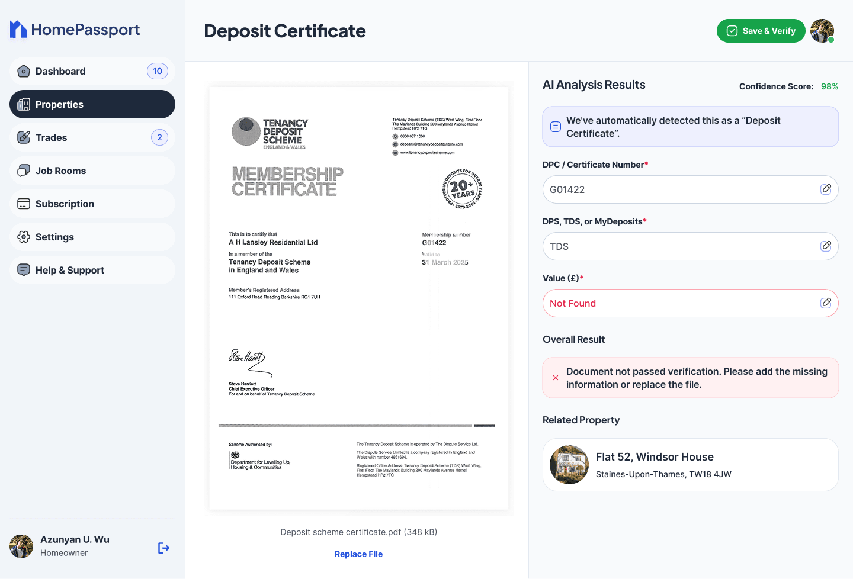Open the Flat 52, Windsor House property card
Viewport: 853px width, 579px height.
coord(691,465)
